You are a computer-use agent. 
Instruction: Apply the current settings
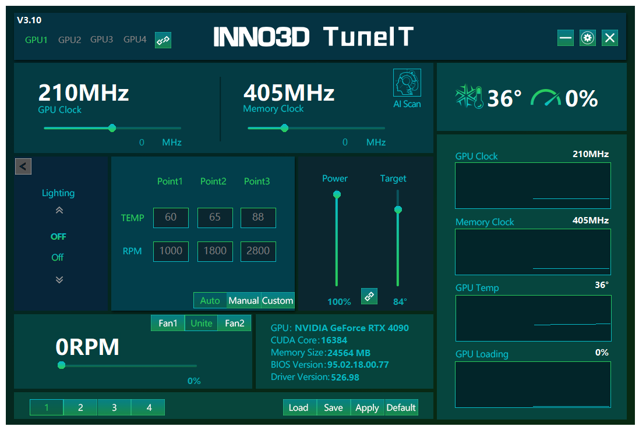coord(367,407)
